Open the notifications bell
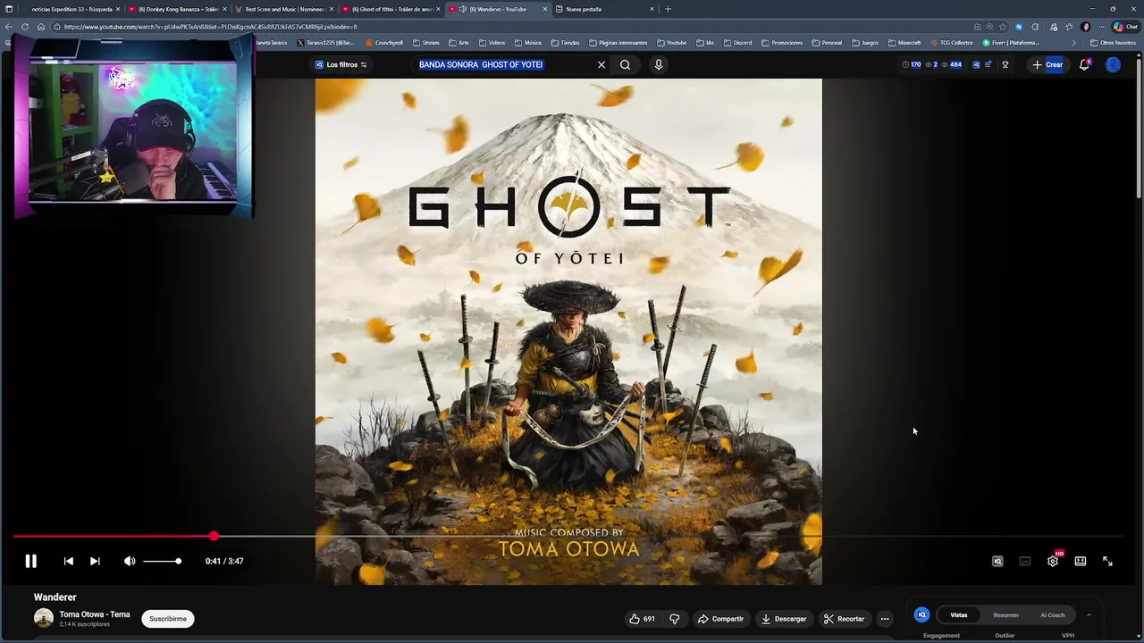Viewport: 1144px width, 643px height. coord(1084,64)
